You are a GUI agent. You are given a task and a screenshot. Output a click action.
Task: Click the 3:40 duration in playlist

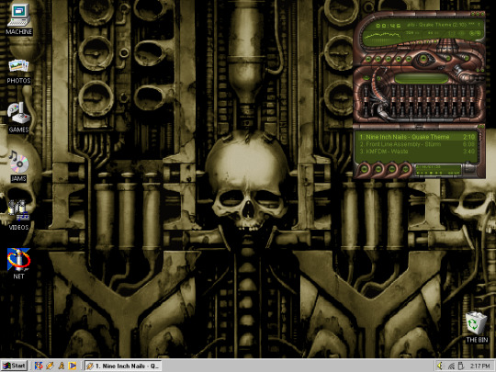469,152
